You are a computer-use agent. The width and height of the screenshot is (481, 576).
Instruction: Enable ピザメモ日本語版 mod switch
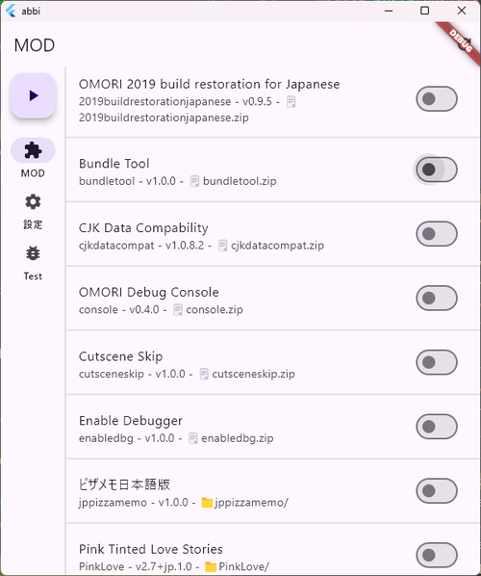[x=437, y=491]
